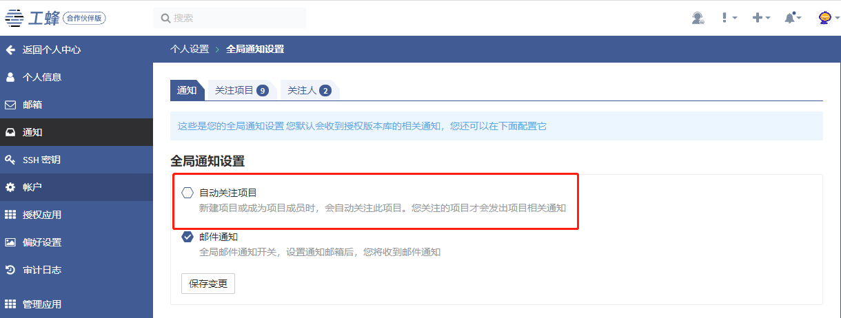Viewport: 841px width, 318px height.
Task: Click the 保存变更 button
Action: click(x=208, y=284)
